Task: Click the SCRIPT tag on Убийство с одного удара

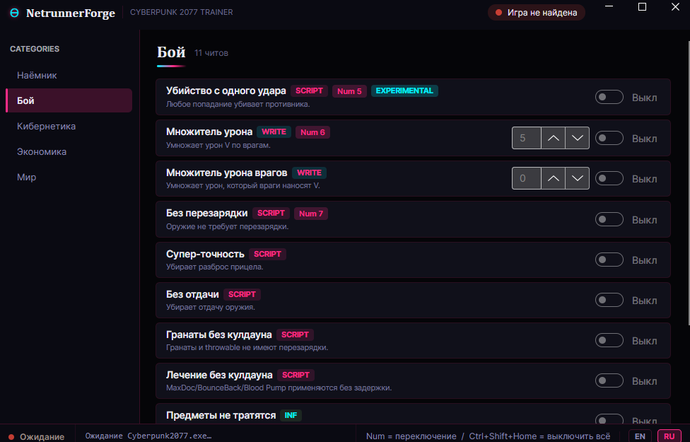Action: click(310, 91)
